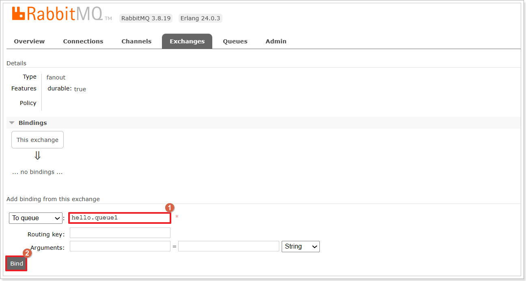Screen dimensions: 526x281
Task: Click the Features label
Action: click(x=24, y=88)
